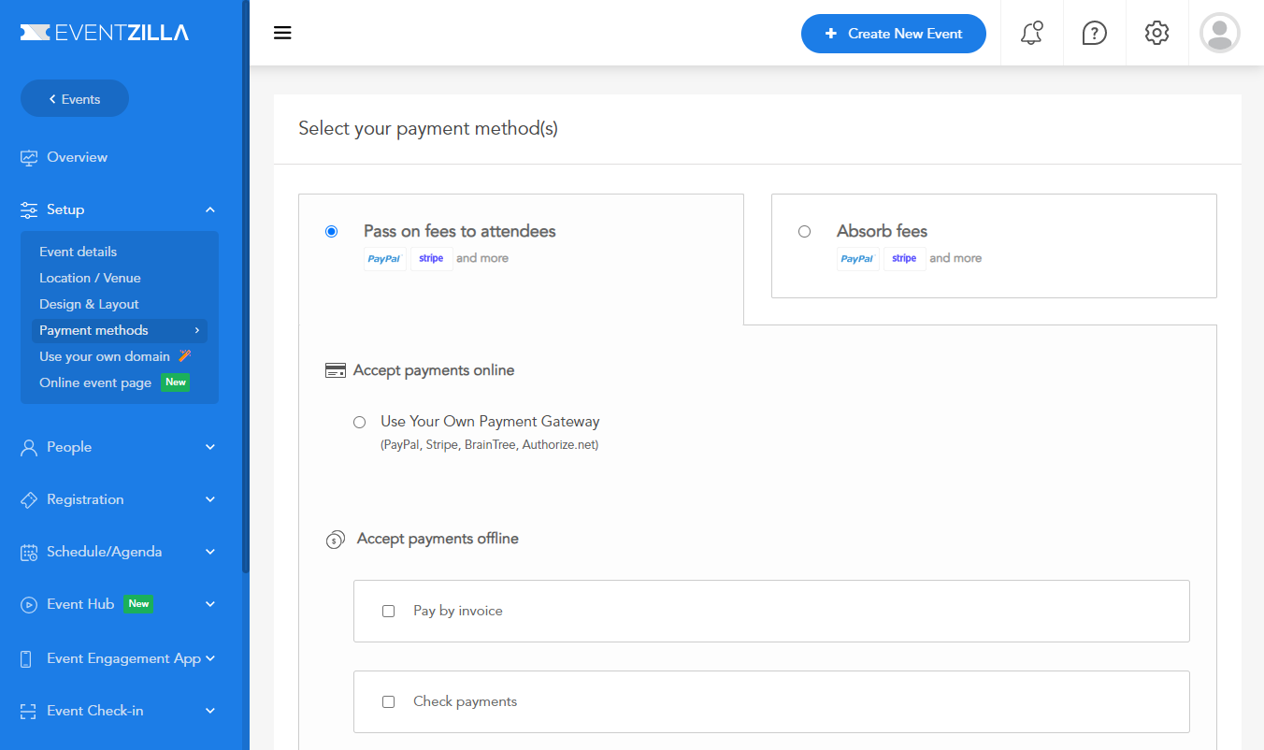Click the 'Accept payments online' heading
This screenshot has height=750, width=1264.
pyautogui.click(x=434, y=370)
